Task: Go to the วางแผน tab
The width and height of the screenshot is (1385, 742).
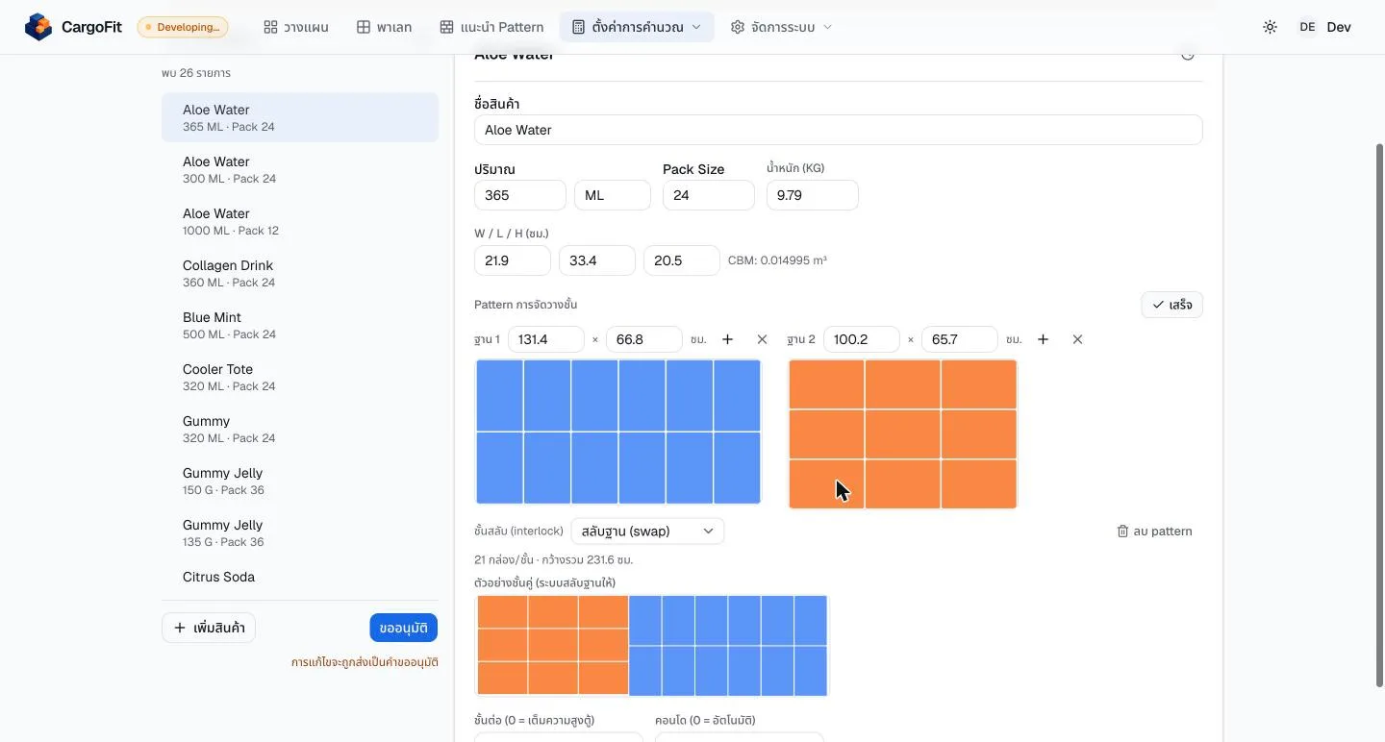Action: 296,27
